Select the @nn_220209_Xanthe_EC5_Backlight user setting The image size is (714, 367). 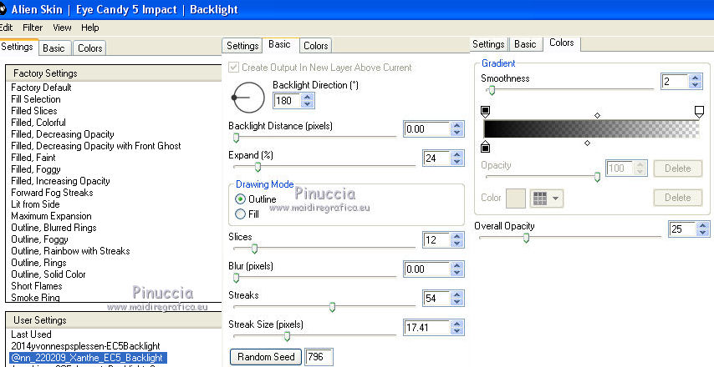(88, 358)
